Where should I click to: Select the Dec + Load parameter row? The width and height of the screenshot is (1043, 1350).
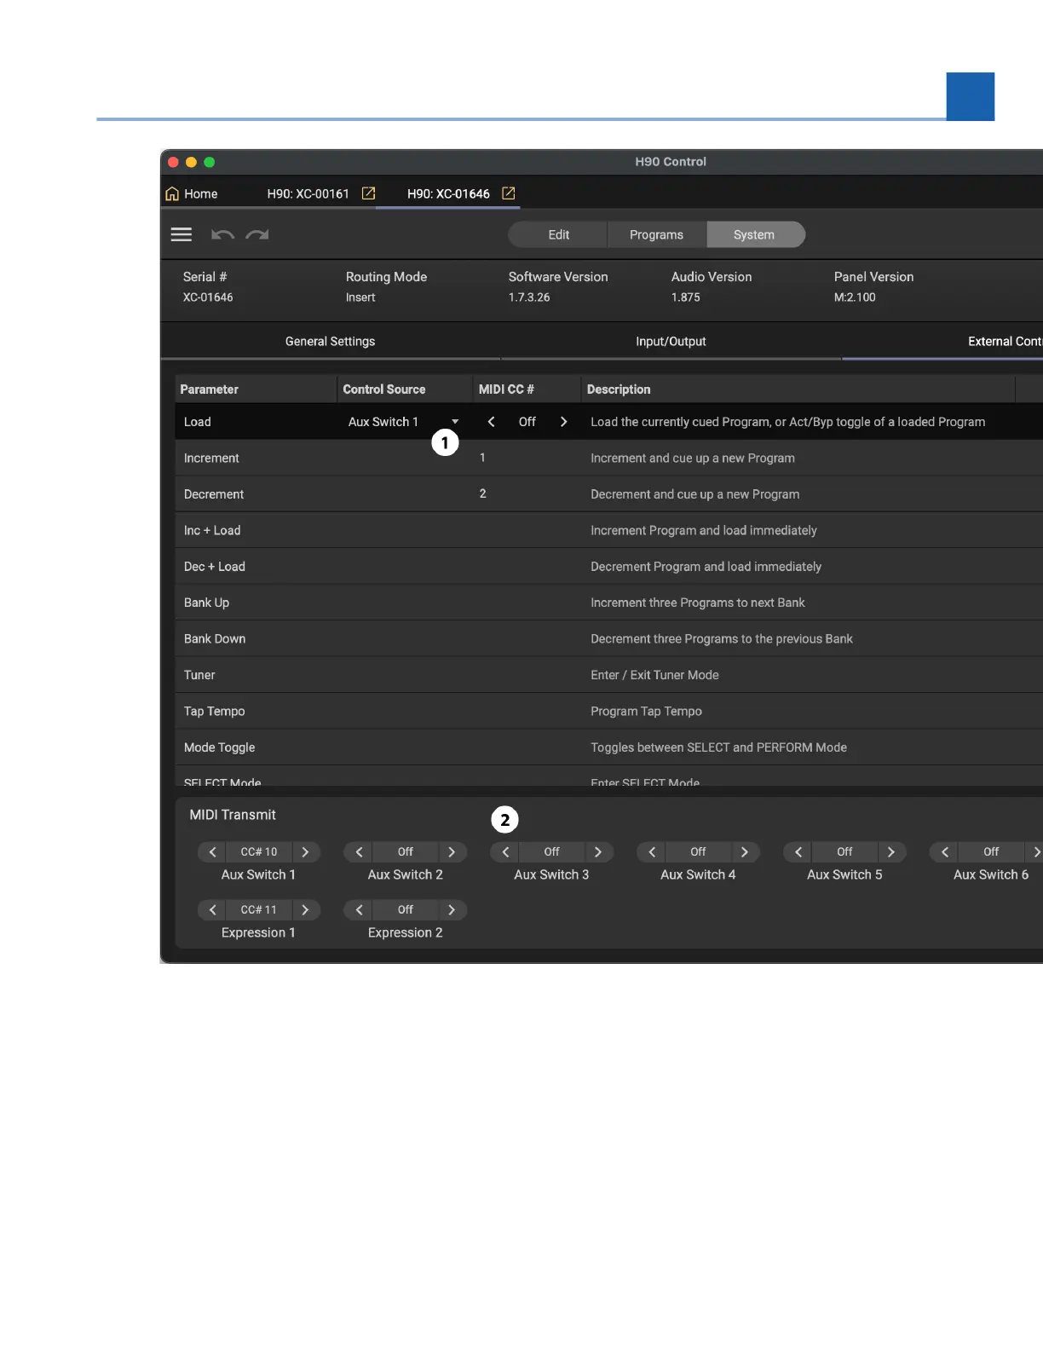coord(608,567)
